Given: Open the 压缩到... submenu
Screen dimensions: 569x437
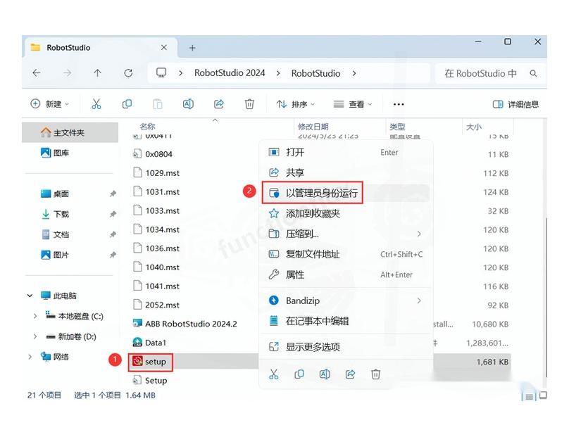Looking at the screenshot, I should [x=346, y=234].
